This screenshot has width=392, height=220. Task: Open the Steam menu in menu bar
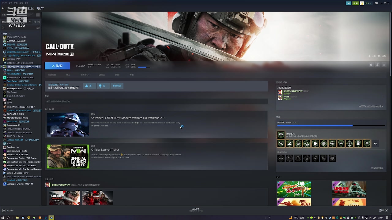pos(4,3)
